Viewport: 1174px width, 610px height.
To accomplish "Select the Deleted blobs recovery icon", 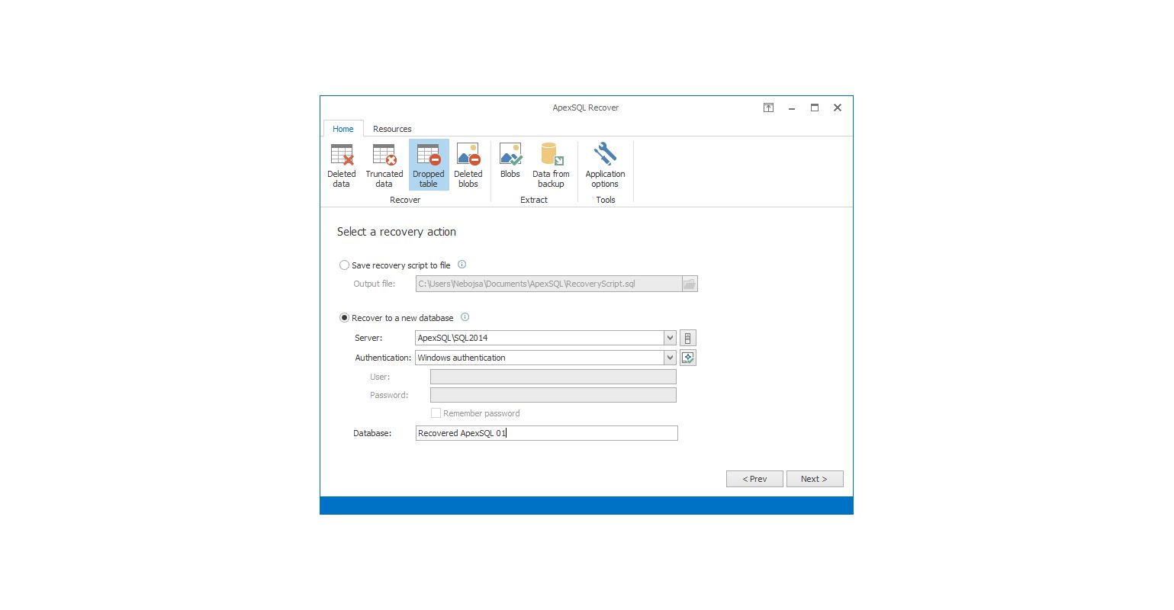I will click(468, 164).
